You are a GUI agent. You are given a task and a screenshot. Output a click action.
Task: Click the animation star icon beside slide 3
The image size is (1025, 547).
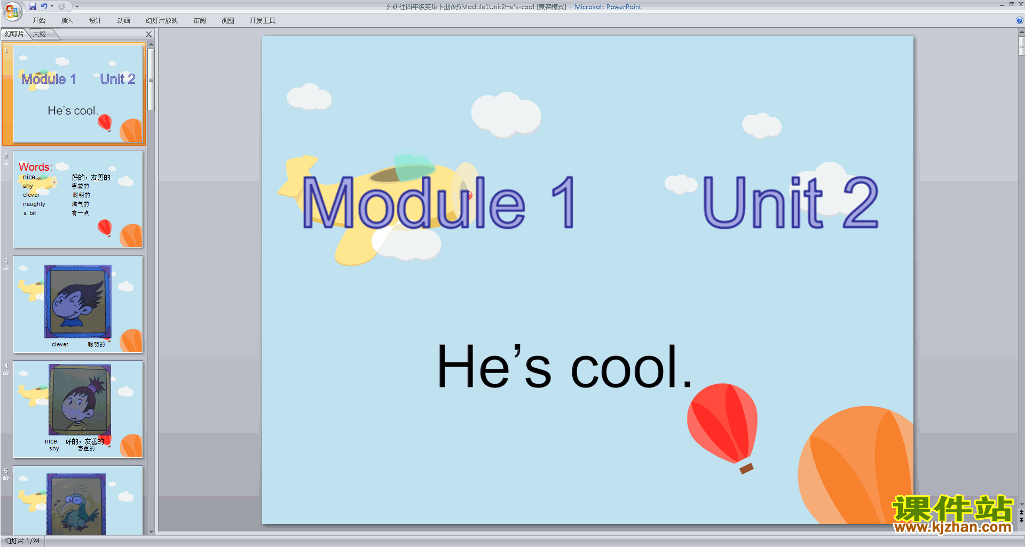point(6,267)
